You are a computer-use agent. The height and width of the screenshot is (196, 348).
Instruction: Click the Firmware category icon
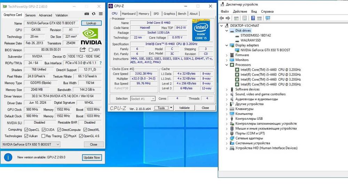[232, 55]
